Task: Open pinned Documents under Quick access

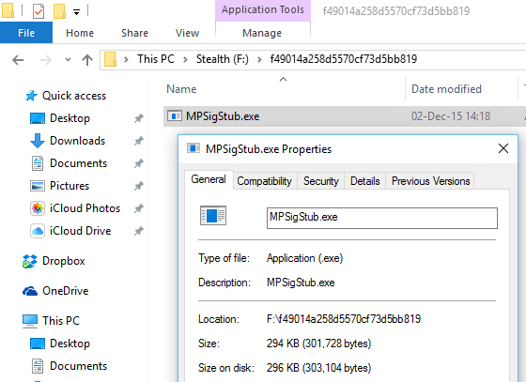Action: point(79,163)
